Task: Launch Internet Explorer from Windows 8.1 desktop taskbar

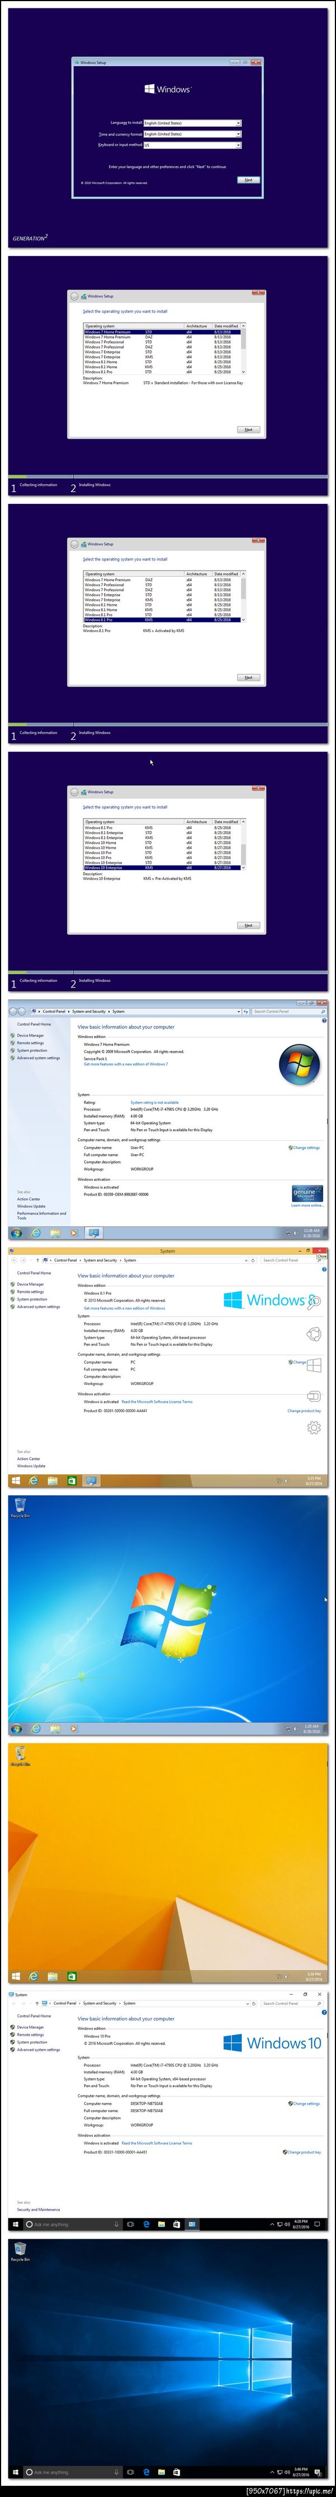Action: (x=34, y=1976)
